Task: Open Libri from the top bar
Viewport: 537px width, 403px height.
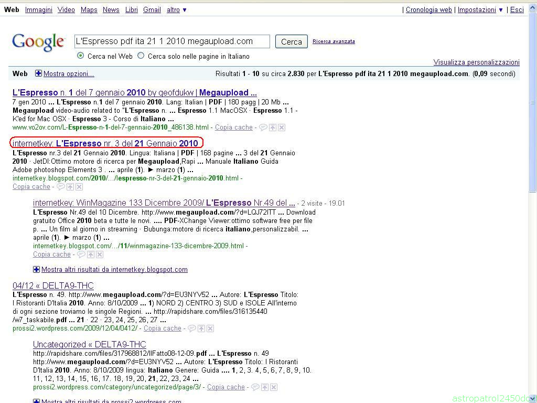Action: [x=132, y=10]
